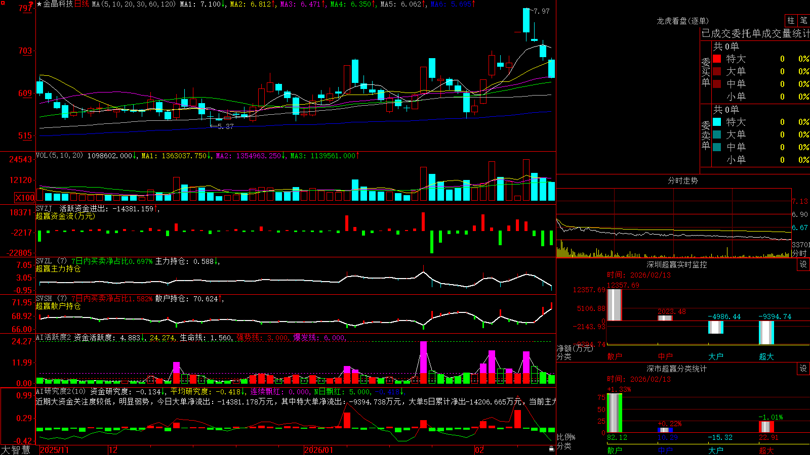Click the red 特大 buy-order color swatch
810x455 pixels.
pos(717,59)
